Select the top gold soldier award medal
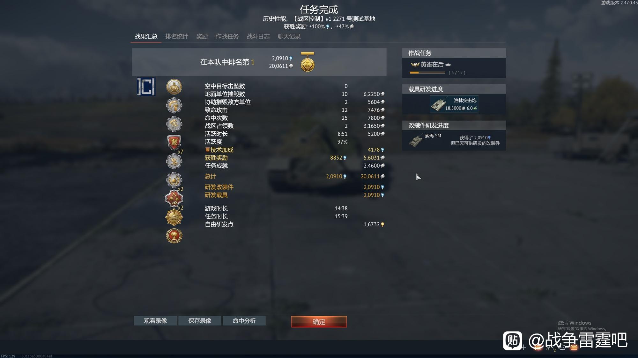 click(174, 87)
